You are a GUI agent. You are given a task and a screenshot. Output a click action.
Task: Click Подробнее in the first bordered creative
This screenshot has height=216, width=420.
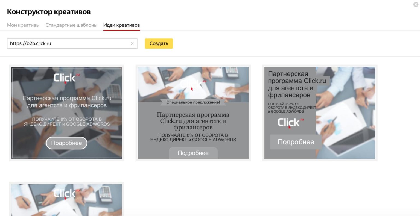click(66, 143)
